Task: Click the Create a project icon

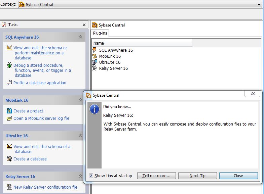Action: click(x=9, y=111)
